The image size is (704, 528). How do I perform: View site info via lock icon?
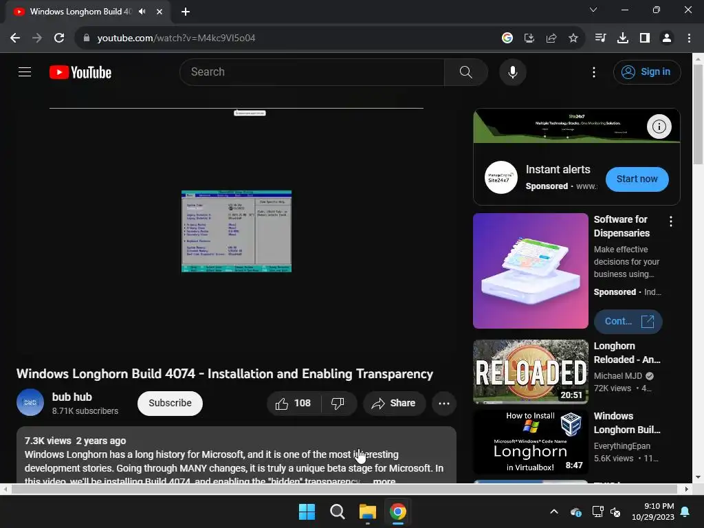click(86, 38)
